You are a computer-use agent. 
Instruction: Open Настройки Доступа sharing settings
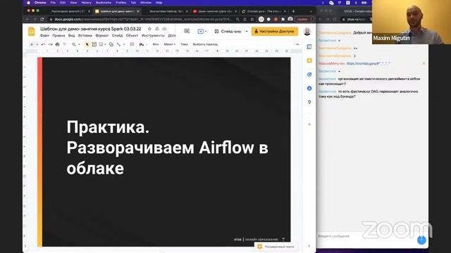[275, 31]
